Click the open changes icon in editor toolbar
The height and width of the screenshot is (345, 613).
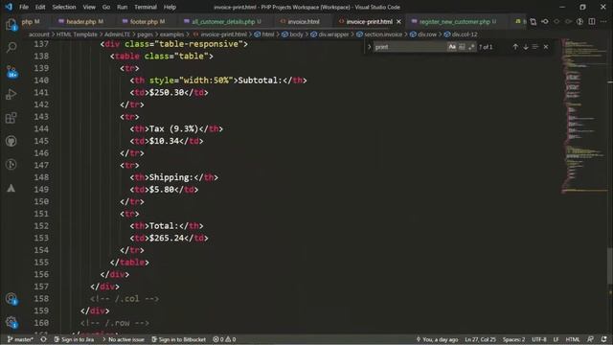click(x=533, y=22)
